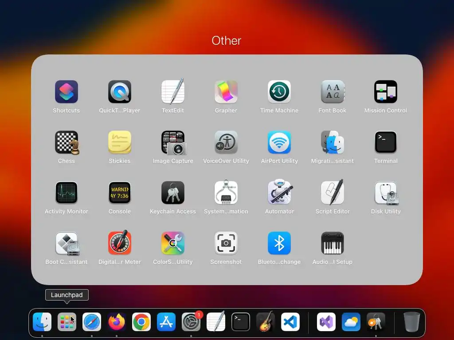The image size is (454, 340).
Task: Open the Screenshot app
Action: (x=226, y=243)
